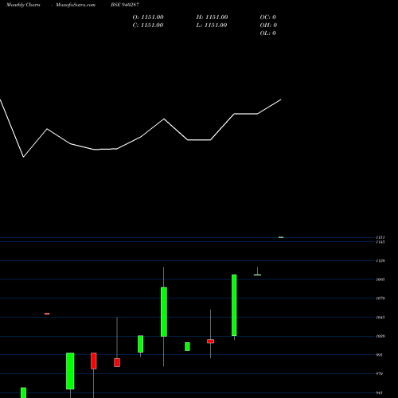Click the small red dash candle near 1045
Image resolution: width=398 pixels, height=398 pixels.
(47, 314)
